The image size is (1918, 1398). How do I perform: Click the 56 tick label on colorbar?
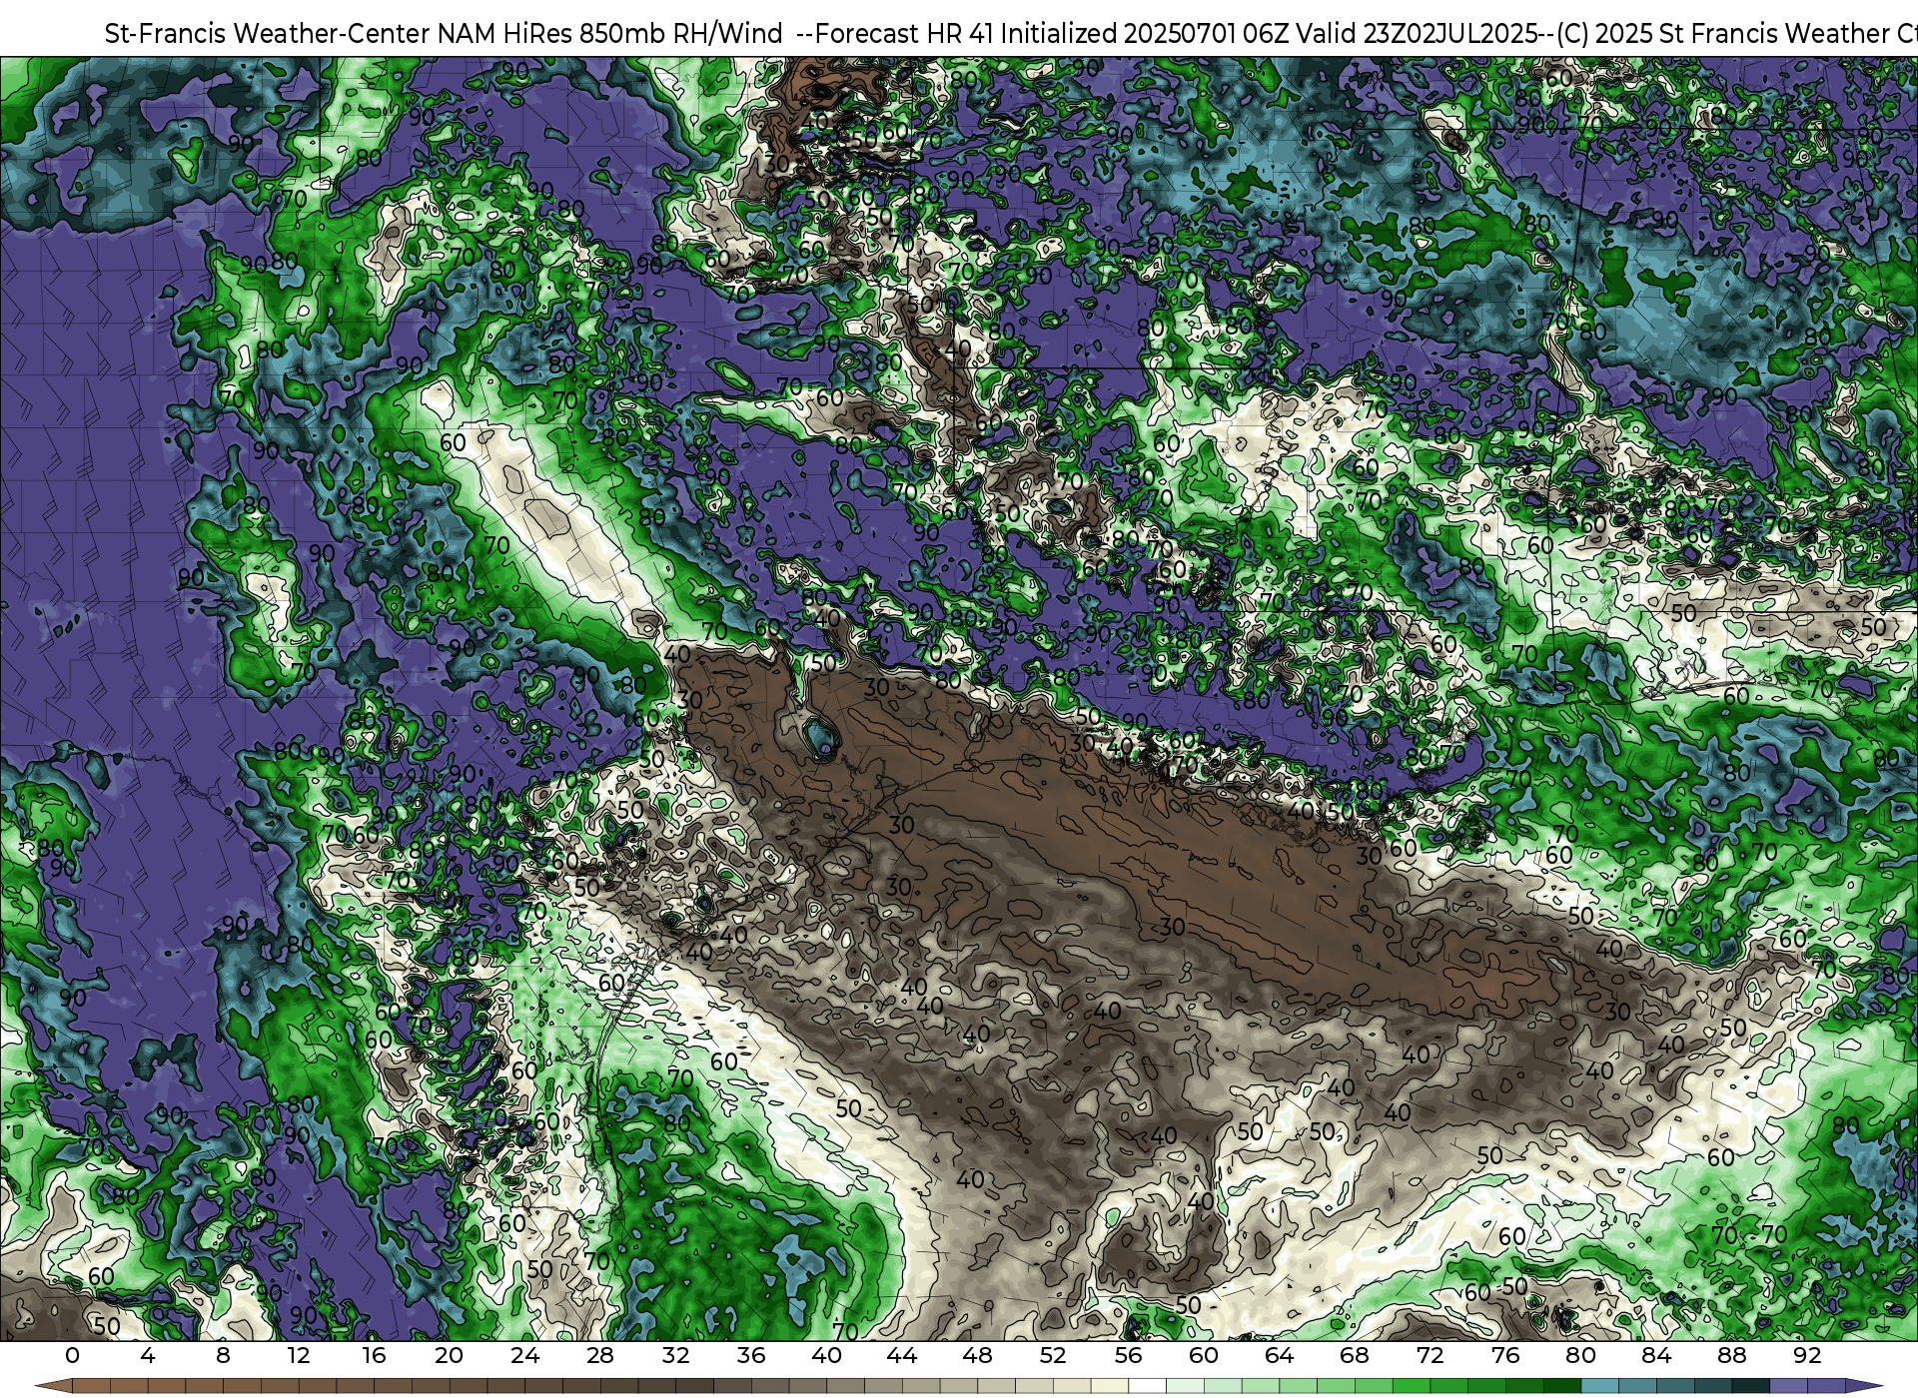pyautogui.click(x=1128, y=1355)
